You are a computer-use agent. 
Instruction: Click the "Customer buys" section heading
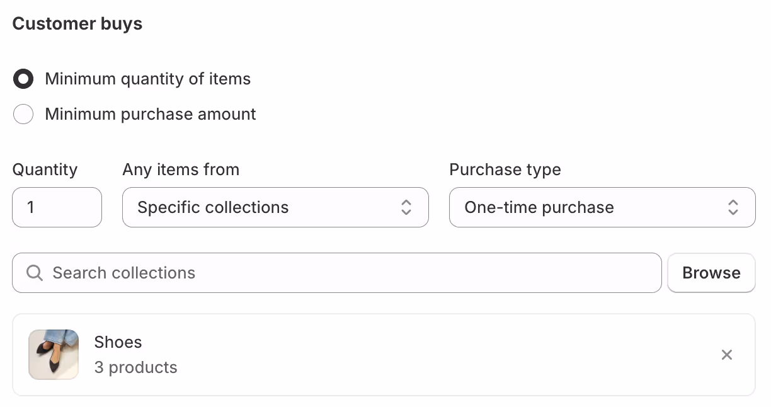[x=77, y=24]
